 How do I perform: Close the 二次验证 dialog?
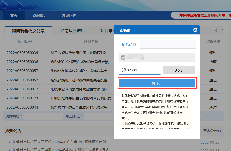click(195, 30)
